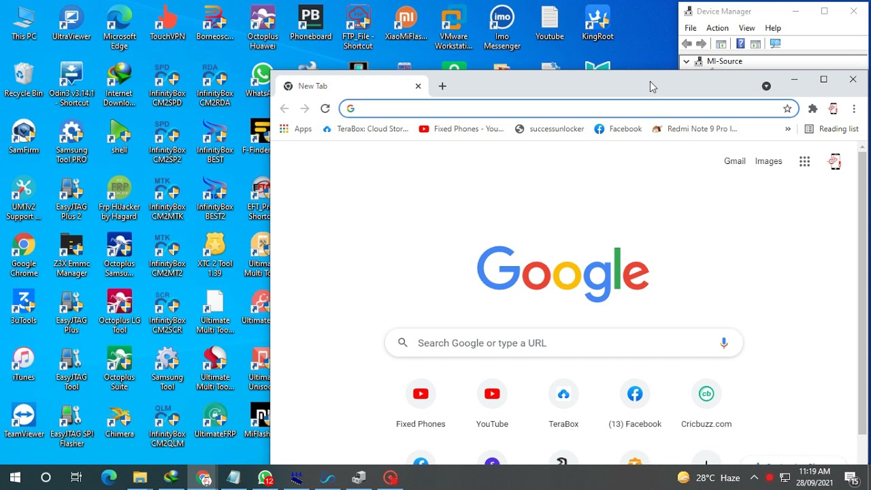Viewport: 871px width, 490px height.
Task: Open the Google apps grid
Action: (804, 161)
